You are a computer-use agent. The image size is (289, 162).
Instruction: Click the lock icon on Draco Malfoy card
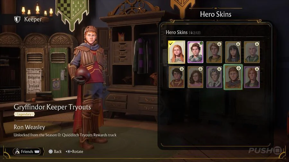257,44
